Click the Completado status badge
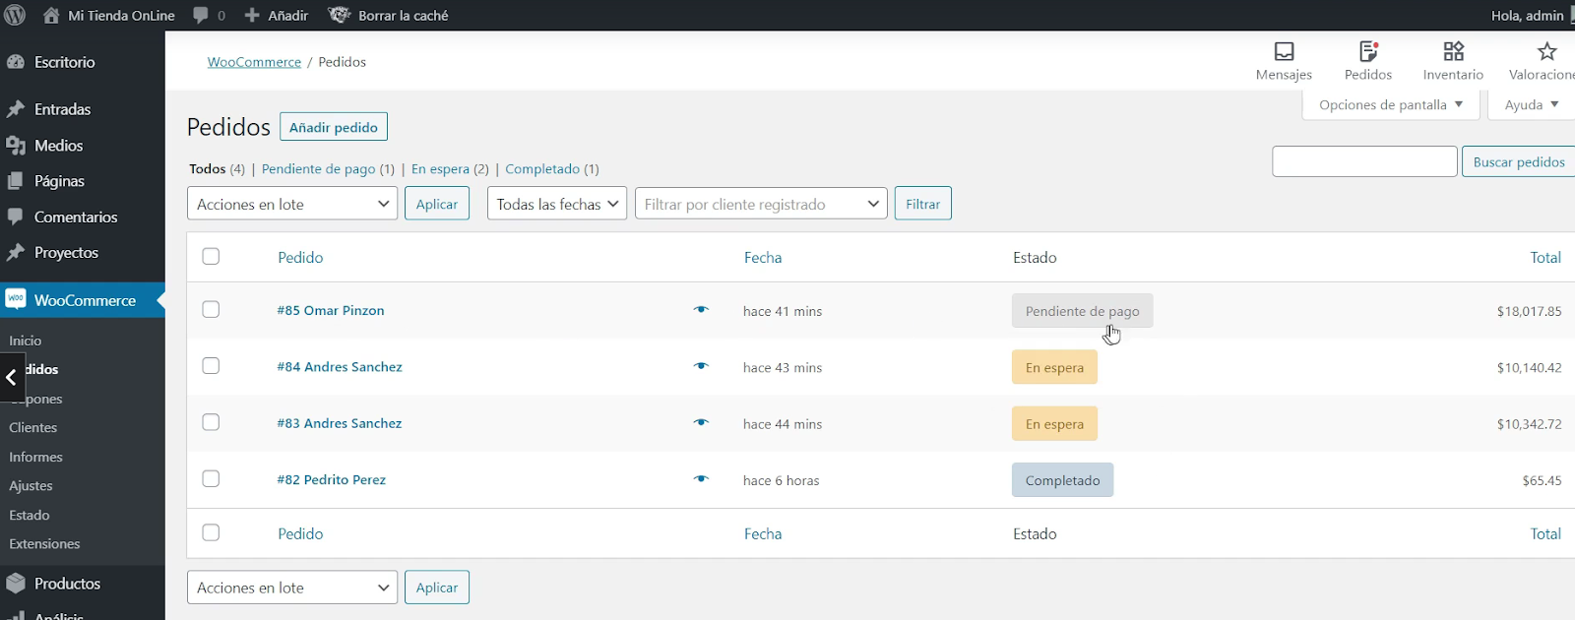Screen dimensions: 1575x620 1063,480
